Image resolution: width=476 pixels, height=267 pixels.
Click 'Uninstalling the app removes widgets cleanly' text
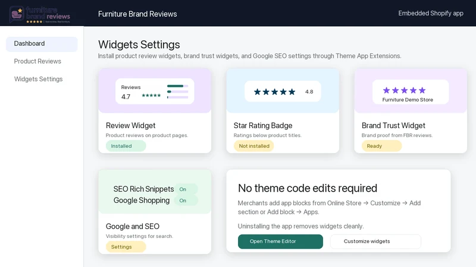[x=301, y=226]
